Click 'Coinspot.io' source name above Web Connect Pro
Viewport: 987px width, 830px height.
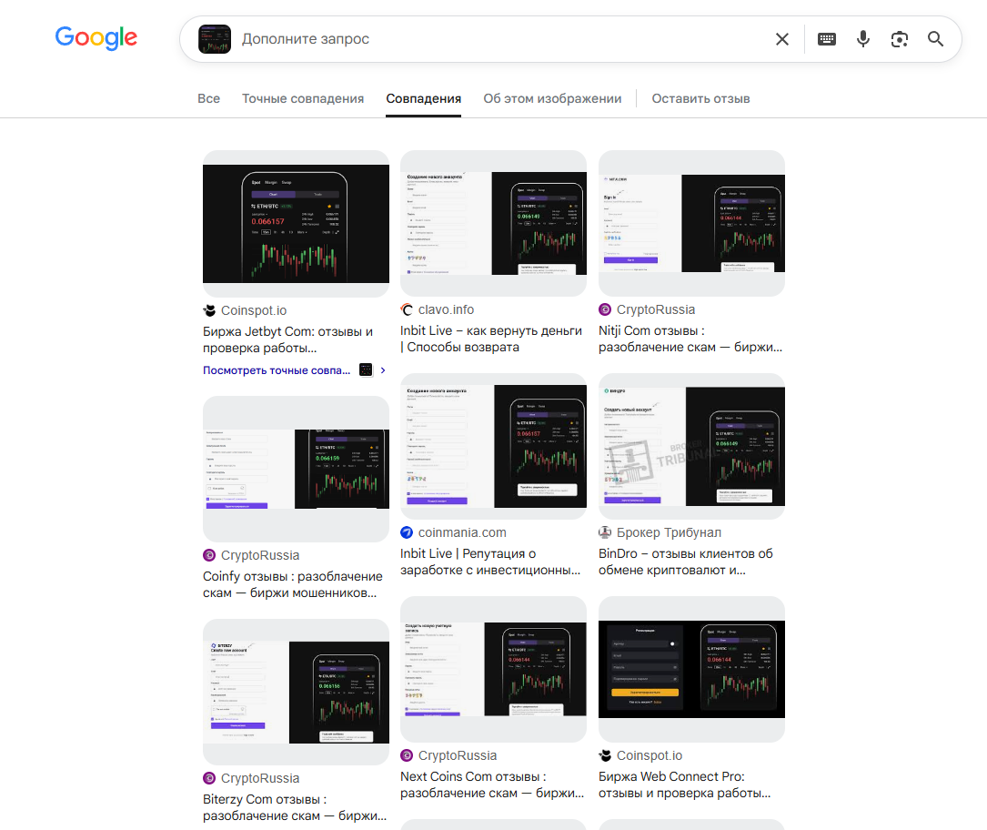point(650,755)
